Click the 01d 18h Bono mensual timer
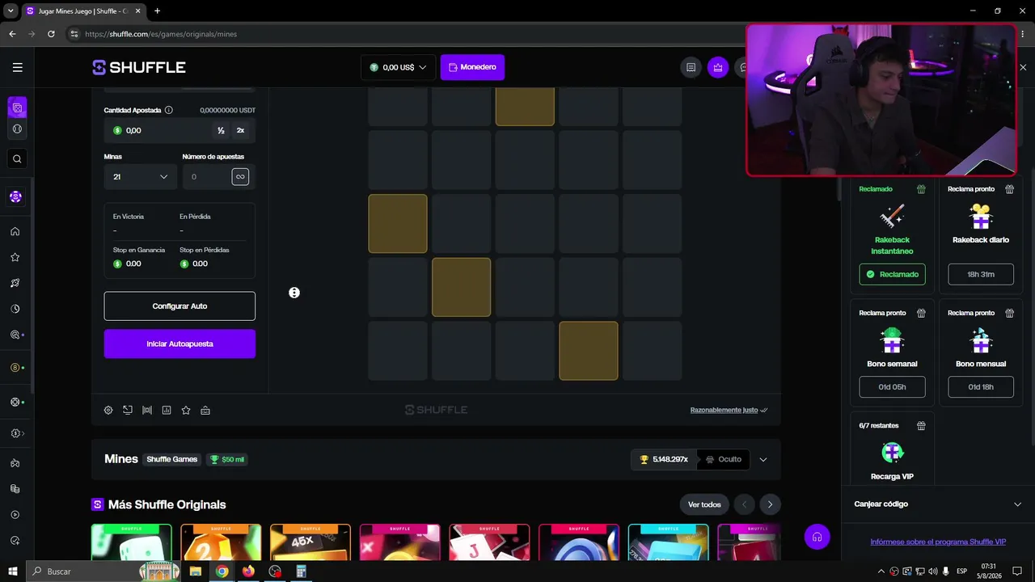The image size is (1035, 582). [x=981, y=387]
